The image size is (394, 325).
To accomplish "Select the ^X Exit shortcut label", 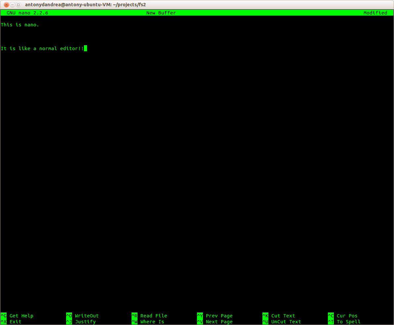I will click(x=11, y=322).
